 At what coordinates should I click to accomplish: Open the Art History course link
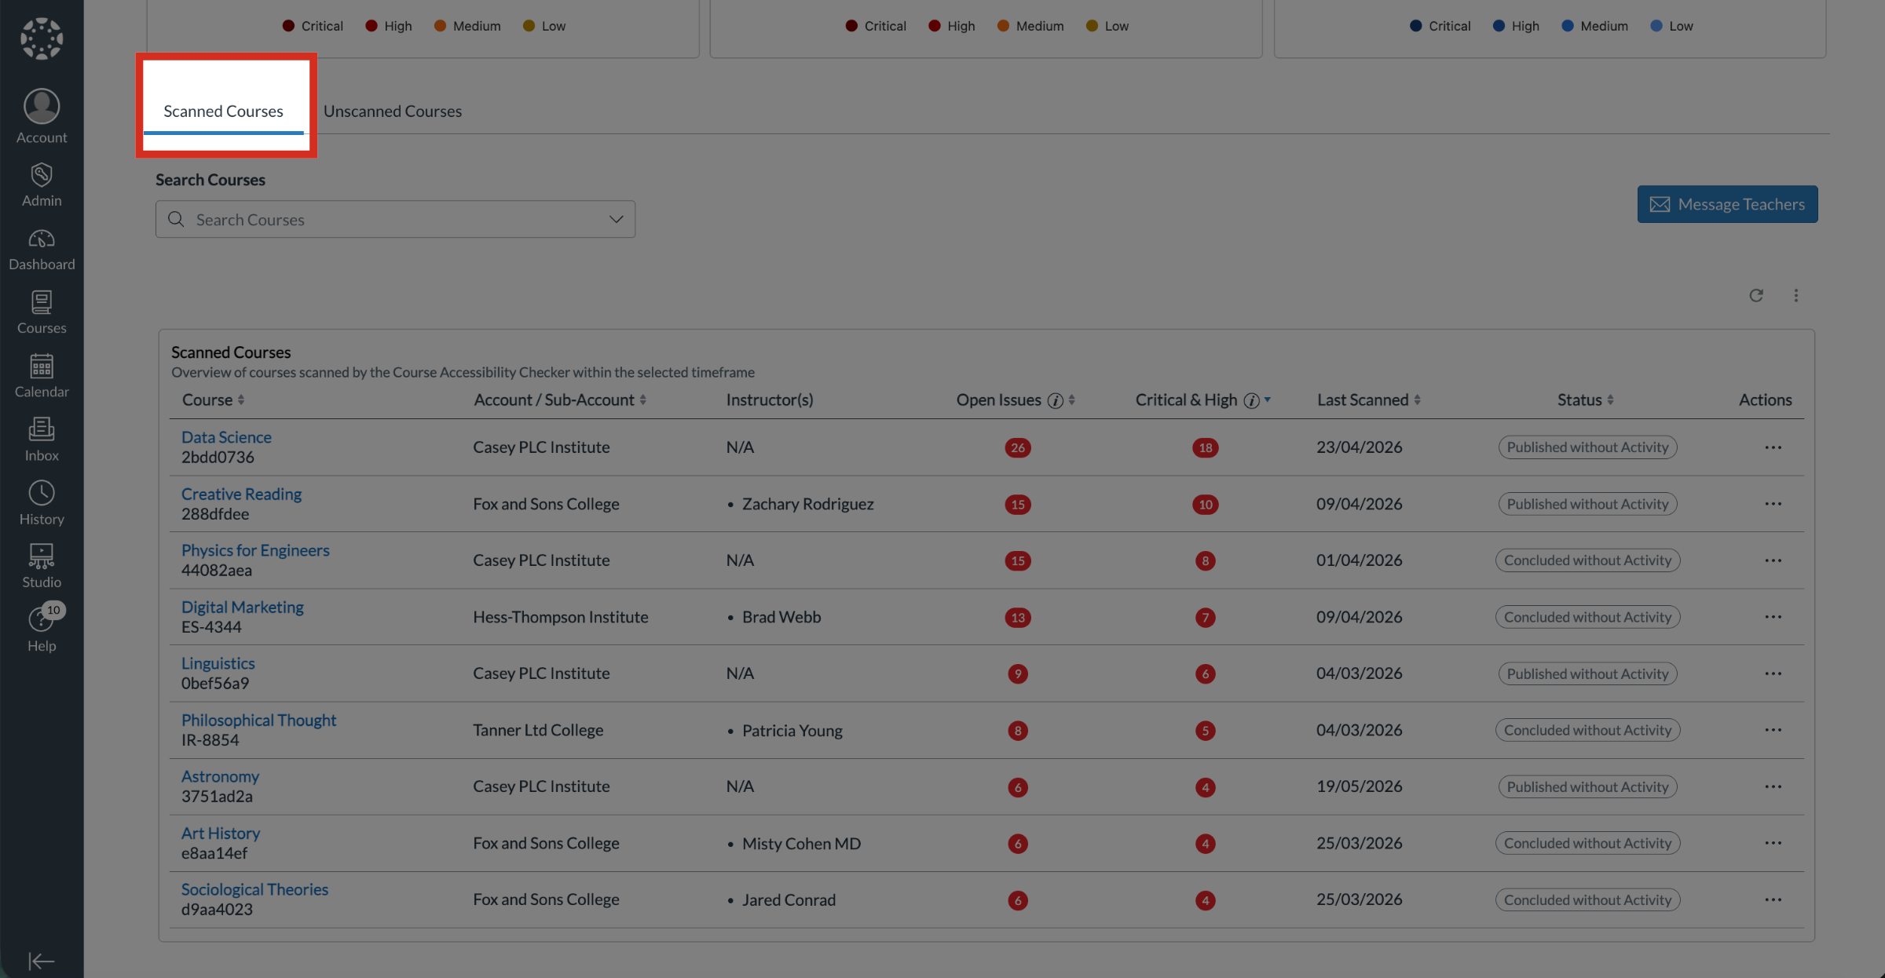pyautogui.click(x=220, y=833)
